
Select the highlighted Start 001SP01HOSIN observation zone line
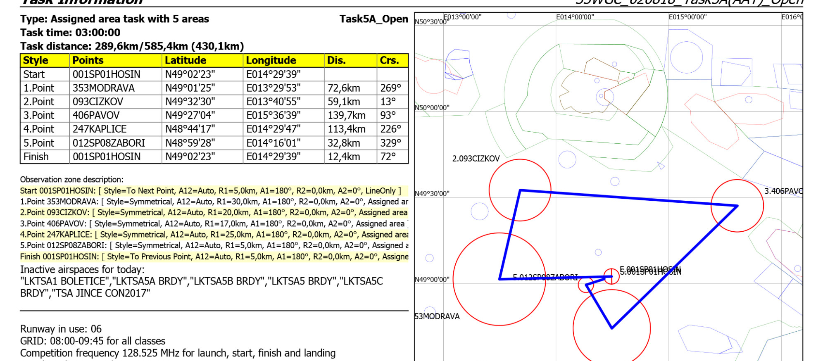[211, 191]
